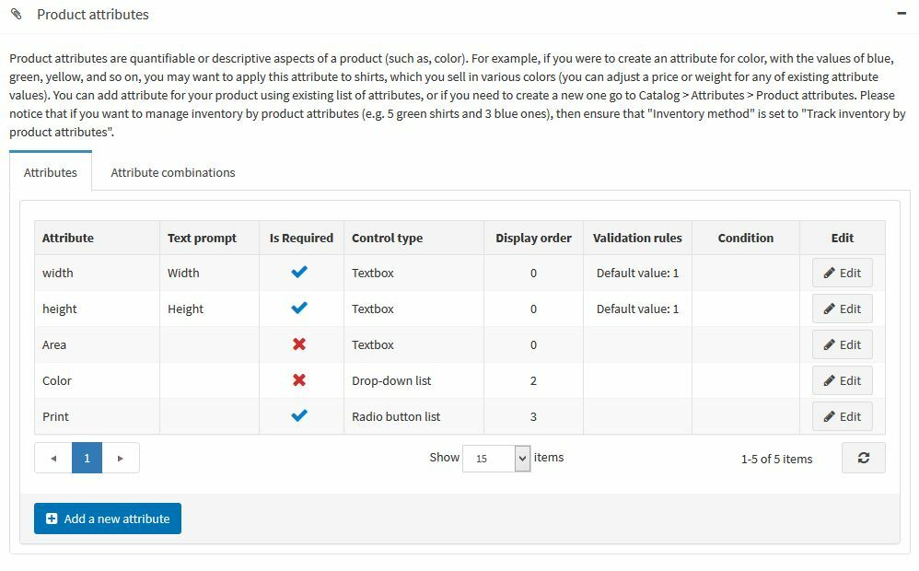919x571 pixels.
Task: Click the Edit button for height attribute
Action: coord(843,309)
